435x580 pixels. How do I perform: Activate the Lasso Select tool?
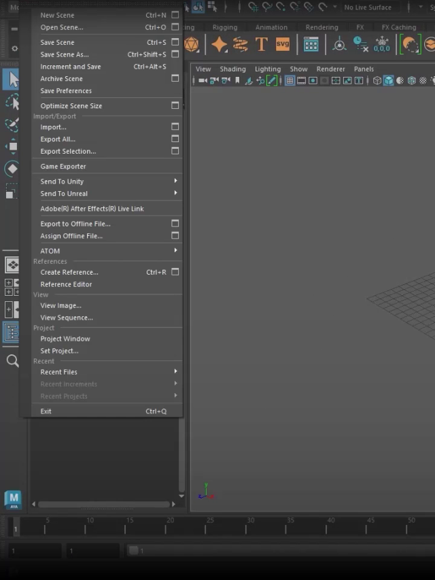[12, 103]
